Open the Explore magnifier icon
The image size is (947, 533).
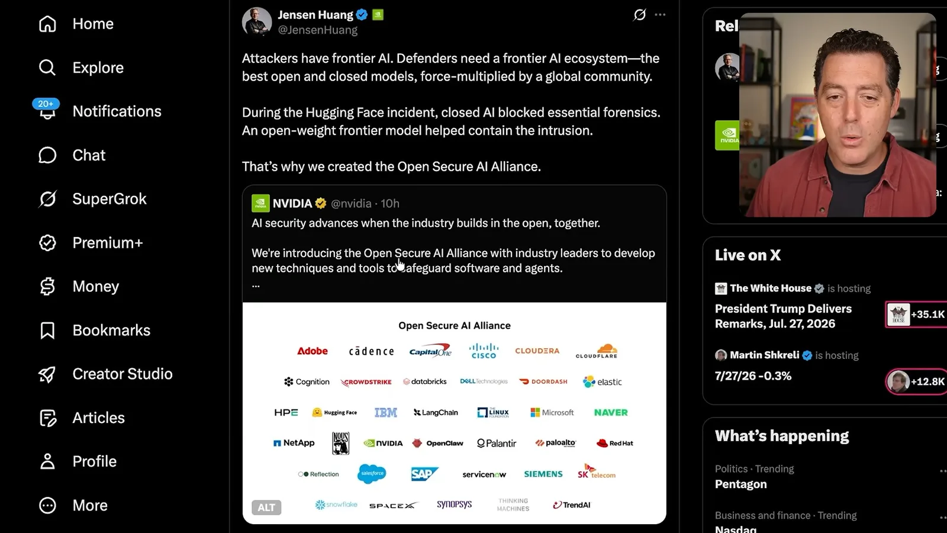pyautogui.click(x=47, y=68)
